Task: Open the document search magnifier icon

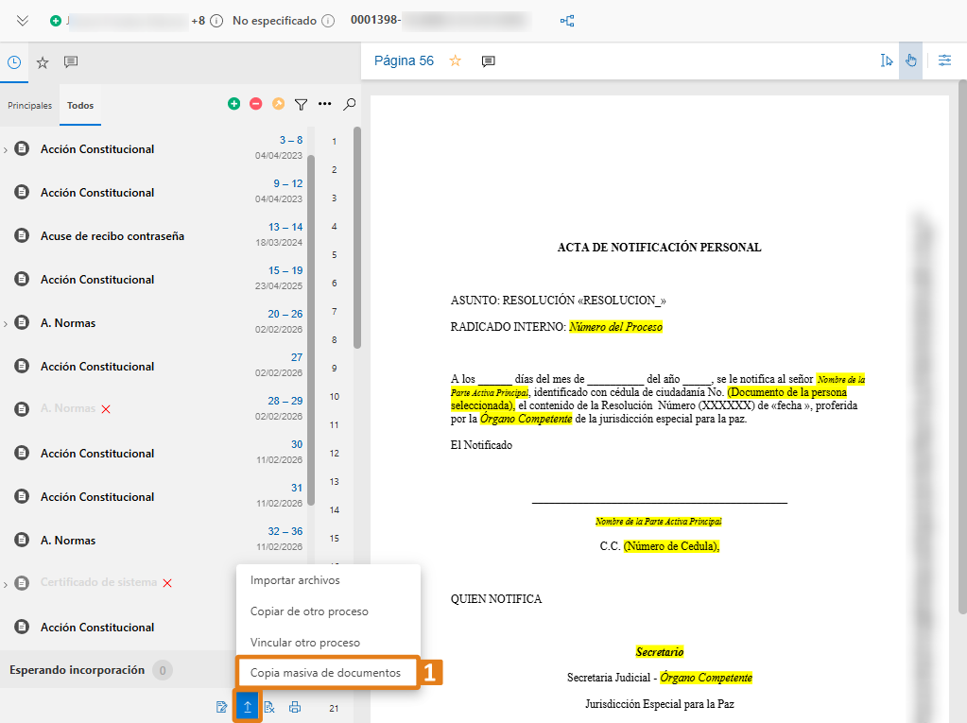Action: click(x=349, y=104)
